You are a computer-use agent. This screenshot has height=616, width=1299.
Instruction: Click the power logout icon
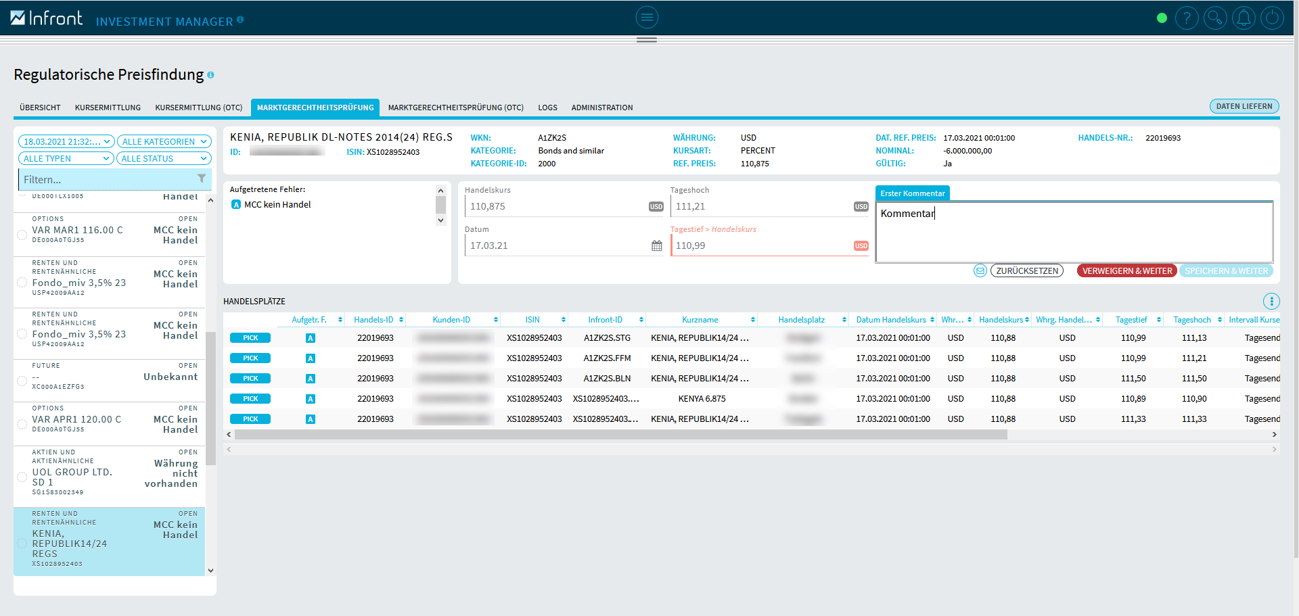1272,18
